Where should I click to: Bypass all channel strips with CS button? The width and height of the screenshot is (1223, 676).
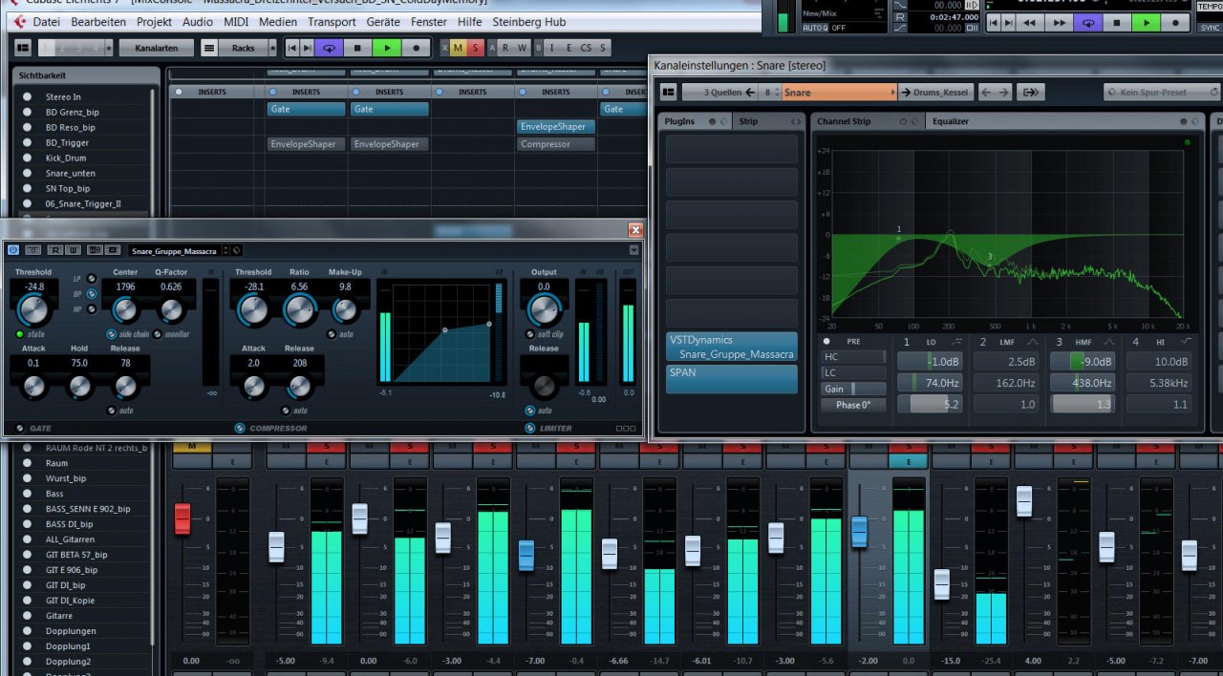pos(586,48)
